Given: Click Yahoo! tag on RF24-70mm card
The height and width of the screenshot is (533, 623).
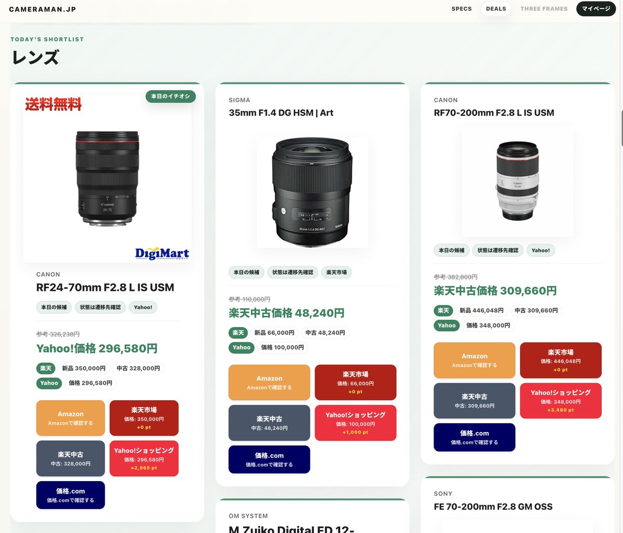Looking at the screenshot, I should coord(143,307).
